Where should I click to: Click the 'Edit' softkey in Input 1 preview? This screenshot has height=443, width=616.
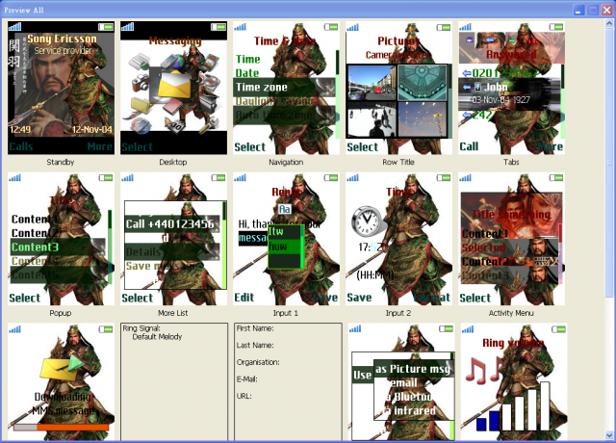pyautogui.click(x=244, y=298)
